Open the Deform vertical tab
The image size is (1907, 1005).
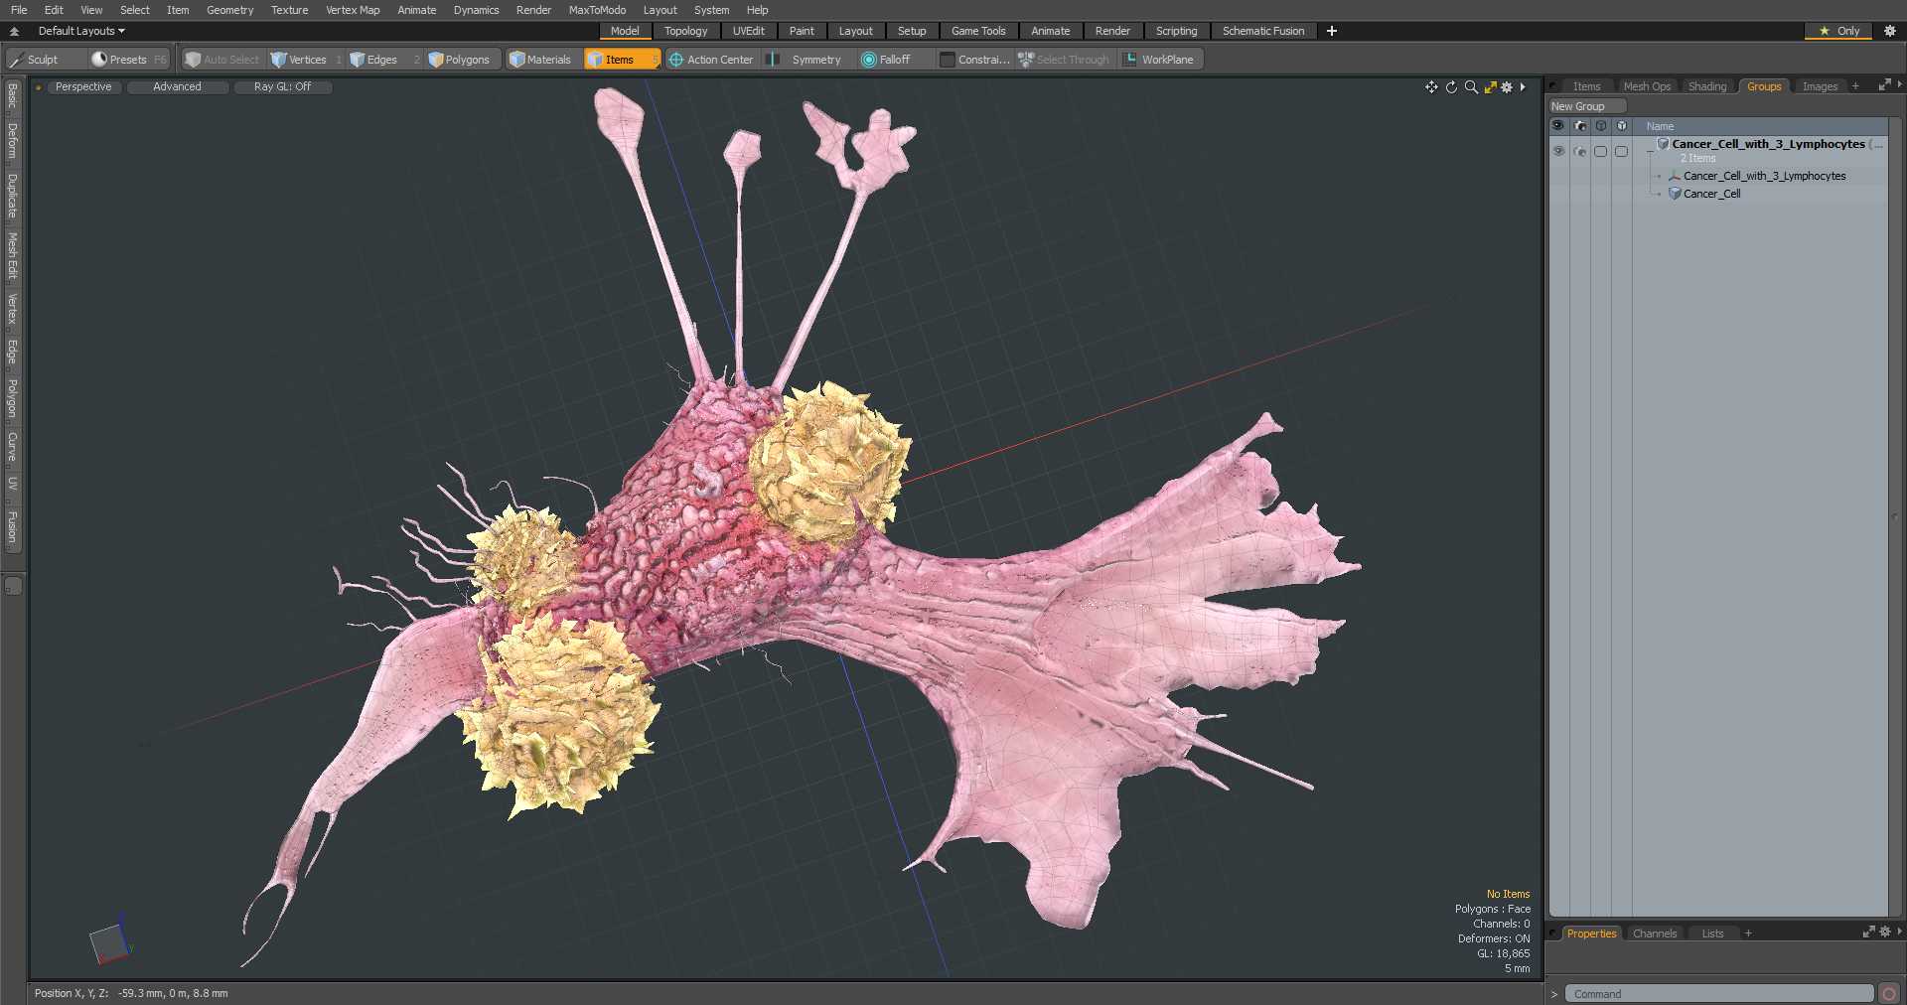[13, 142]
